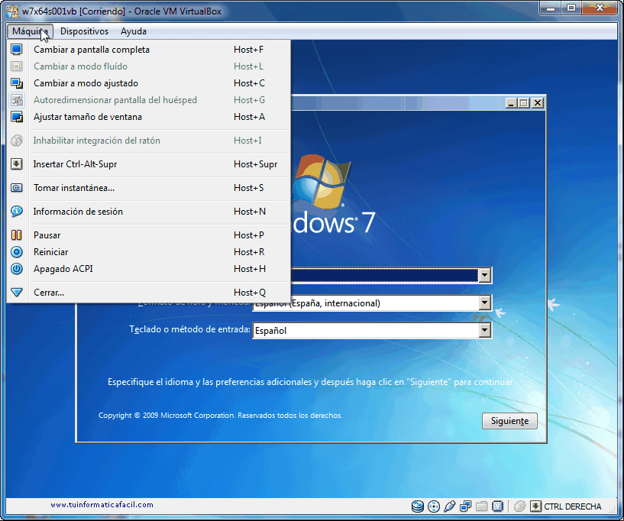This screenshot has height=521, width=624.
Task: Select Ajustar tamaño de ventana
Action: [x=148, y=117]
